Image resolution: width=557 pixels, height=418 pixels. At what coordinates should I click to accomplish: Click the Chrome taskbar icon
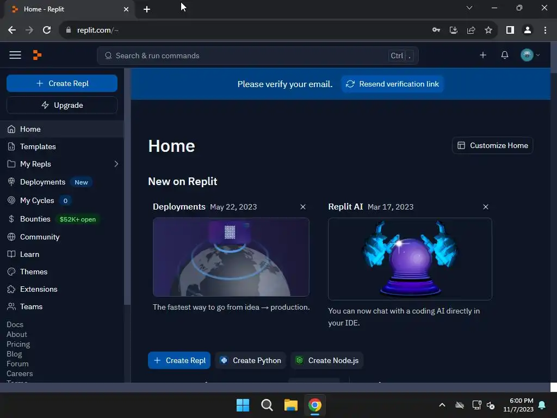click(315, 405)
